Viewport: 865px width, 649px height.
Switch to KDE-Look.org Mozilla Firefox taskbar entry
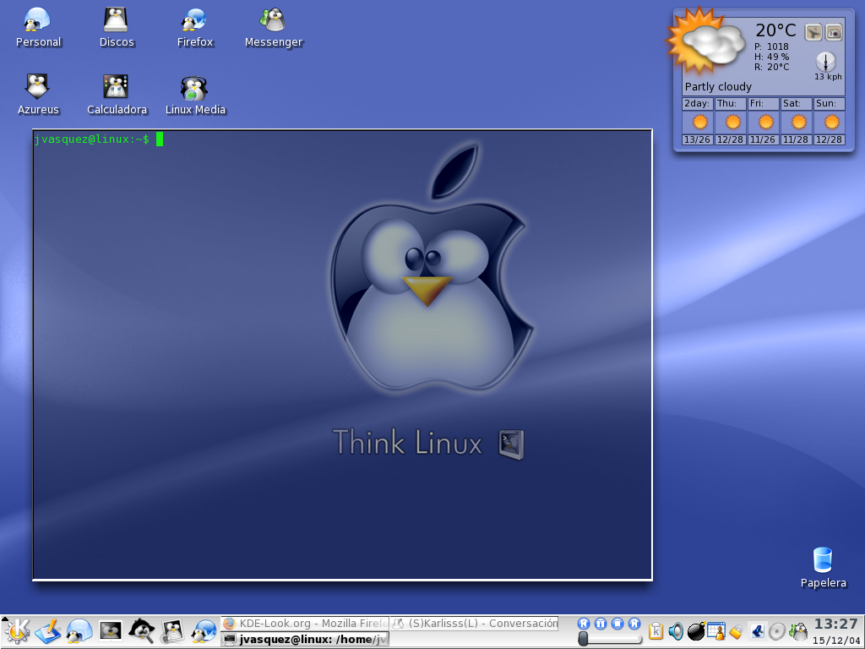(x=305, y=624)
